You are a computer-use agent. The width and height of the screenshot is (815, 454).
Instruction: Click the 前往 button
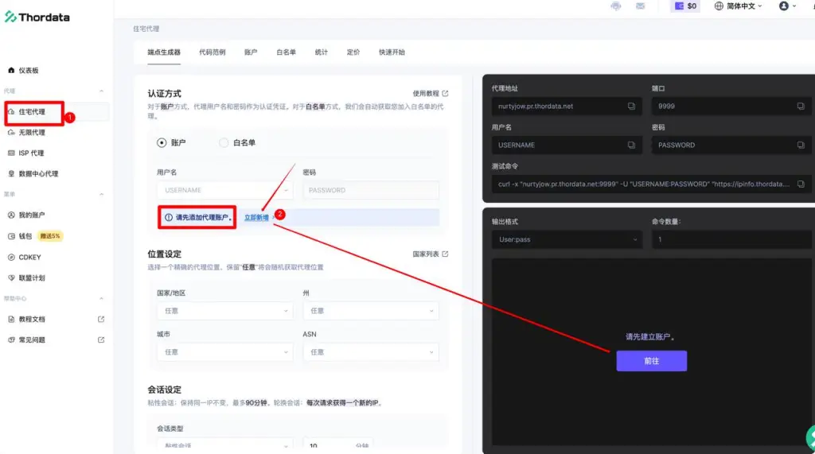click(651, 361)
